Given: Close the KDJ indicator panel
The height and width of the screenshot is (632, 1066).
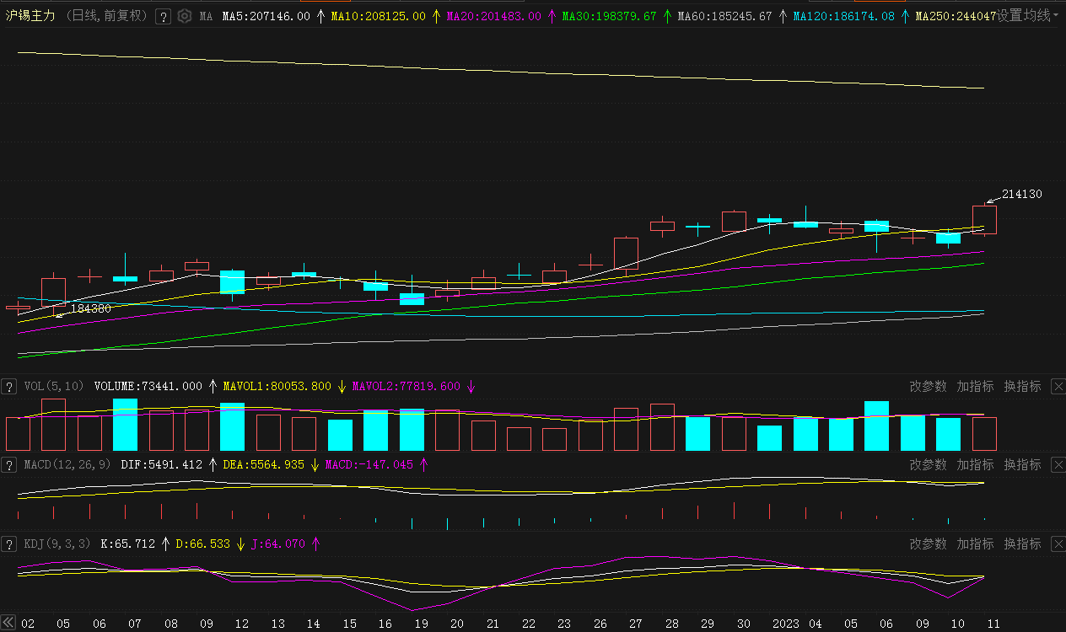Looking at the screenshot, I should coord(1058,544).
